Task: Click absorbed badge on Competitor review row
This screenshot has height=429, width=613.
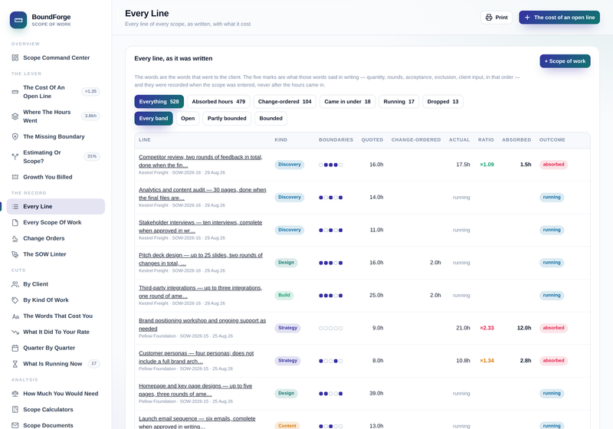Action: [553, 165]
